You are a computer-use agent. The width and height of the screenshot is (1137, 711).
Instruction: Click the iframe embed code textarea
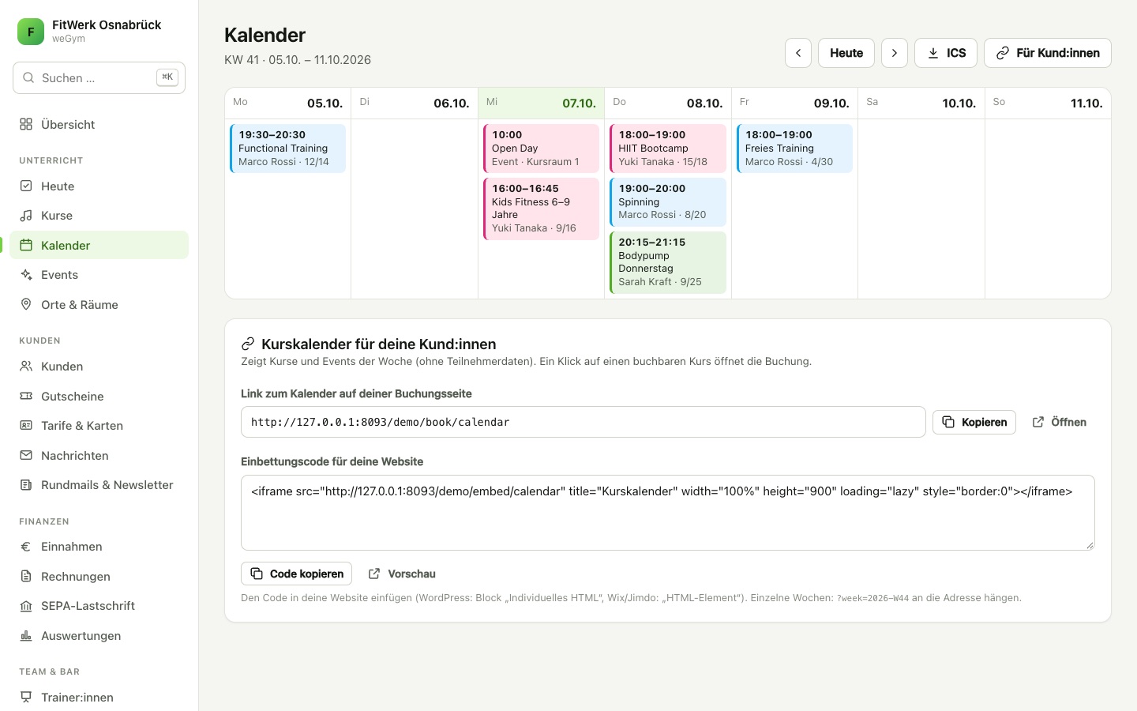coord(668,513)
